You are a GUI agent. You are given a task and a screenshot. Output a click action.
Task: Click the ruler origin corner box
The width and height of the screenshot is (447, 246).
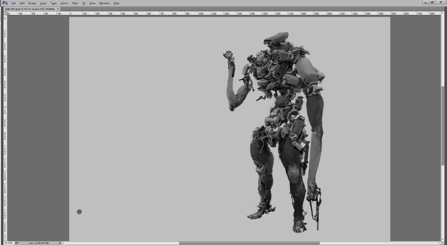[5, 13]
